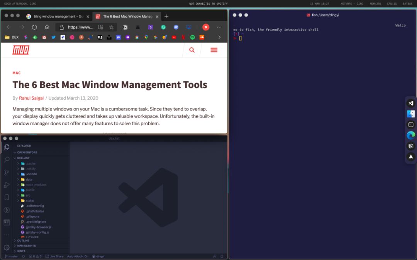Open the Spotify bookmark in bookmarks bar
The image size is (417, 260).
192,37
